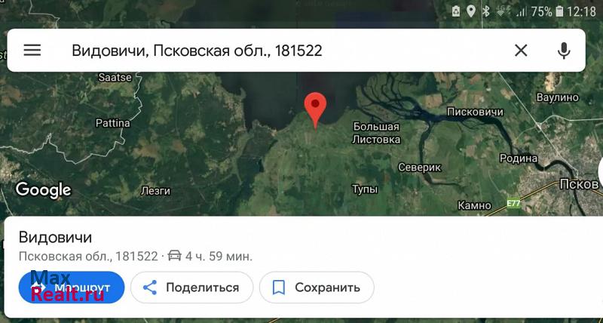The image size is (603, 323).
Task: Tap the Saatse label on map
Action: point(115,77)
